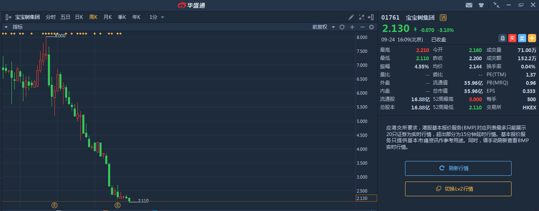Open the 前复权 adjustment dropdown
539x211 pixels.
(324, 27)
